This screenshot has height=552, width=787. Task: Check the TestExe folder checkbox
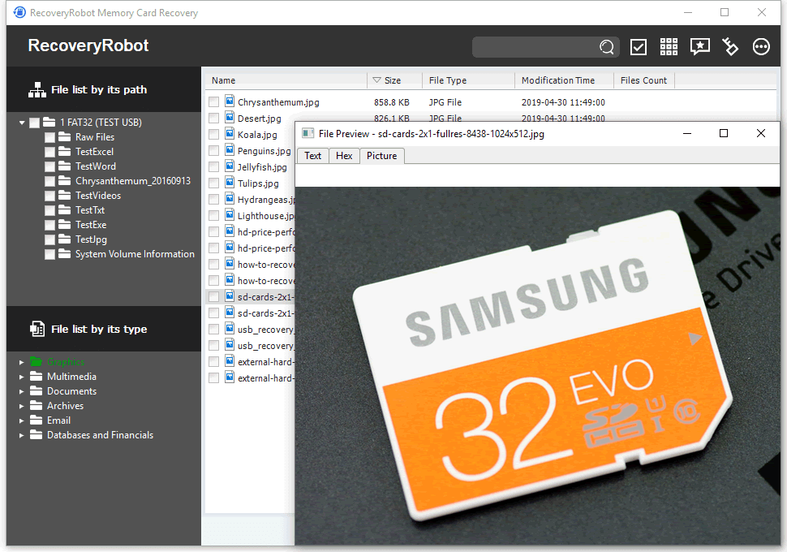49,225
